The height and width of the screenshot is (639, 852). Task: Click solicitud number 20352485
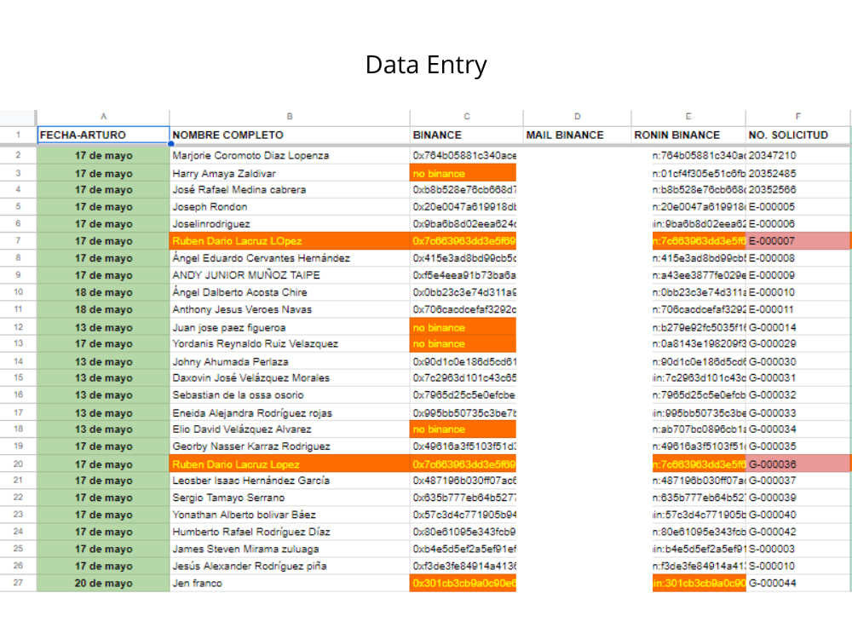[x=797, y=173]
